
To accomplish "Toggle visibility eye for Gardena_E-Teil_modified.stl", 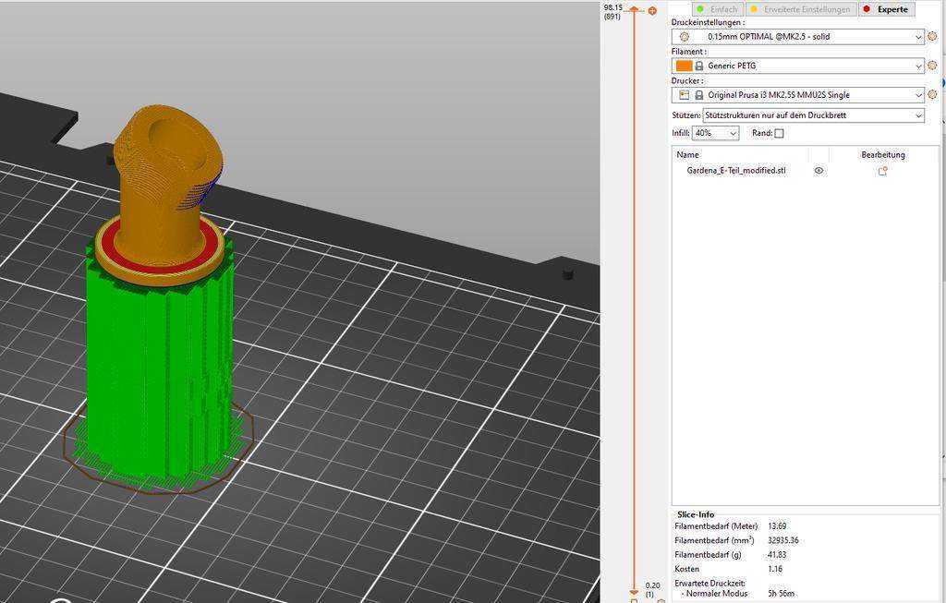I will [x=819, y=171].
